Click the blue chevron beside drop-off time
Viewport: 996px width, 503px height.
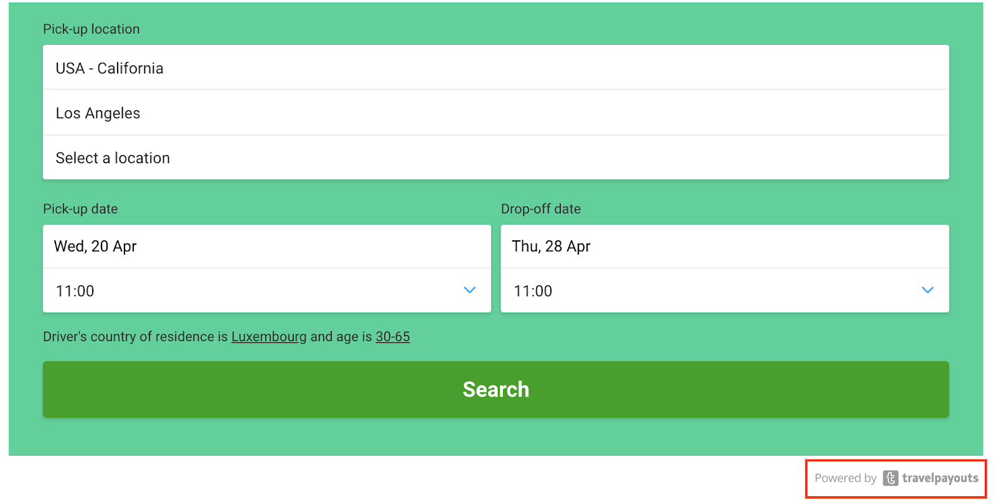pos(928,290)
